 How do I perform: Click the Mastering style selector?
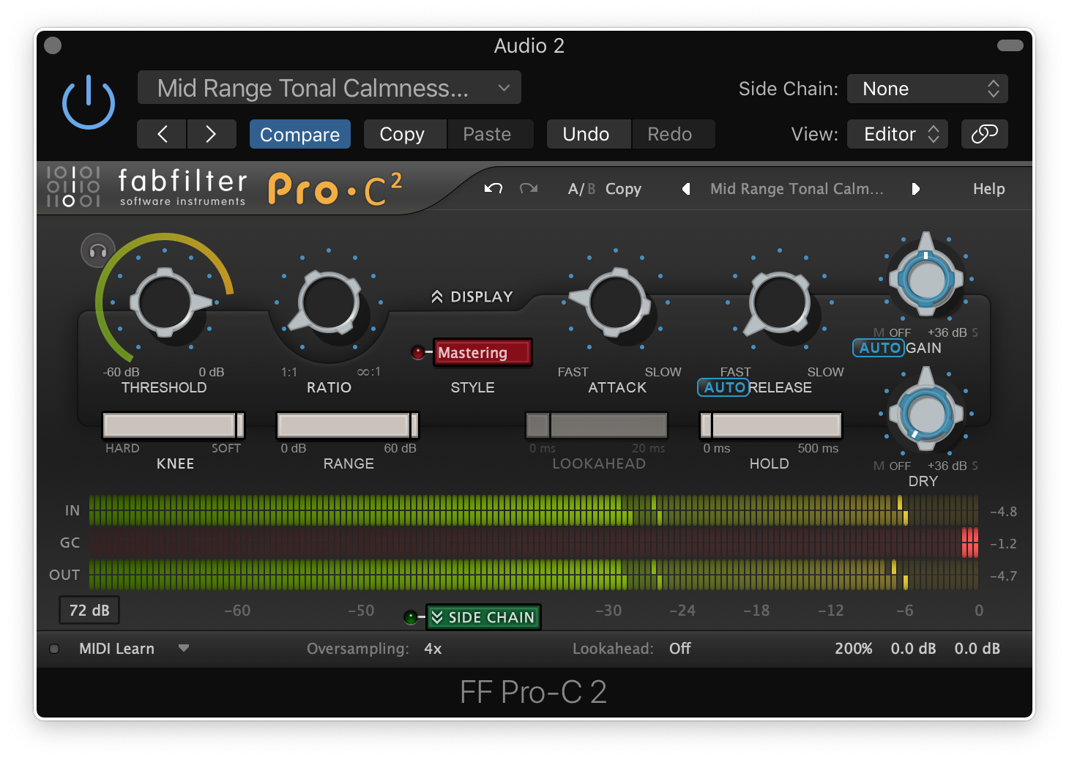click(x=482, y=353)
